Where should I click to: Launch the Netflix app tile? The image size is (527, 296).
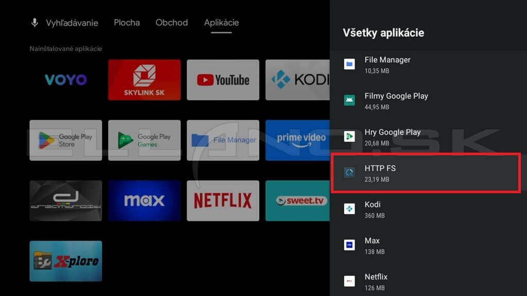(x=223, y=201)
